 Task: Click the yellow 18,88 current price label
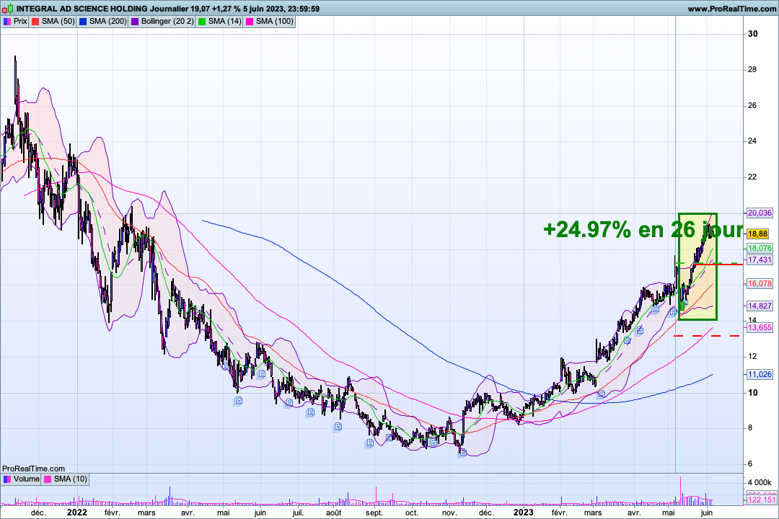click(757, 234)
